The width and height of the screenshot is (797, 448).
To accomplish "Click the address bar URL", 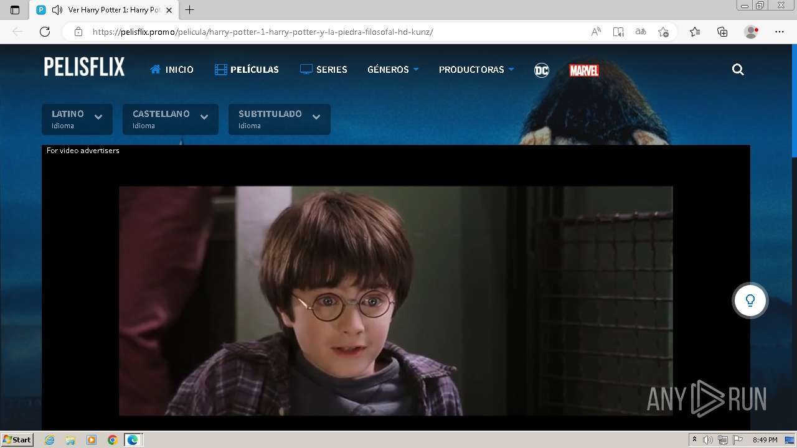I will [263, 32].
